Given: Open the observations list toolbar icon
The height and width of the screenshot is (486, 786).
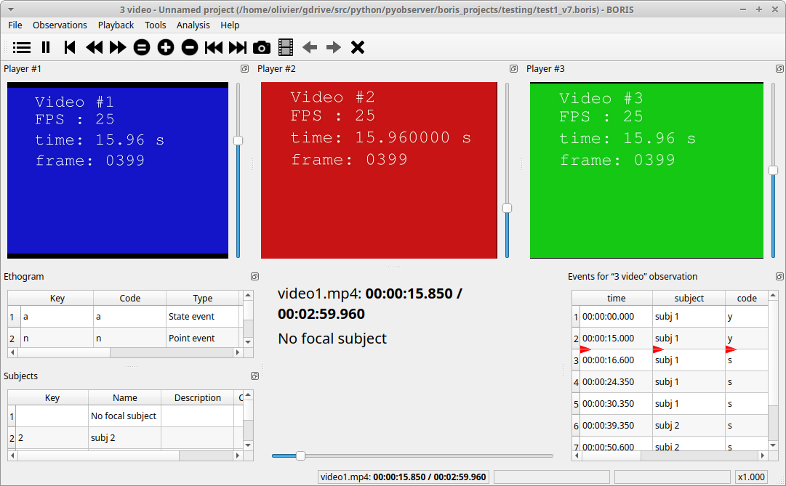Looking at the screenshot, I should click(22, 48).
